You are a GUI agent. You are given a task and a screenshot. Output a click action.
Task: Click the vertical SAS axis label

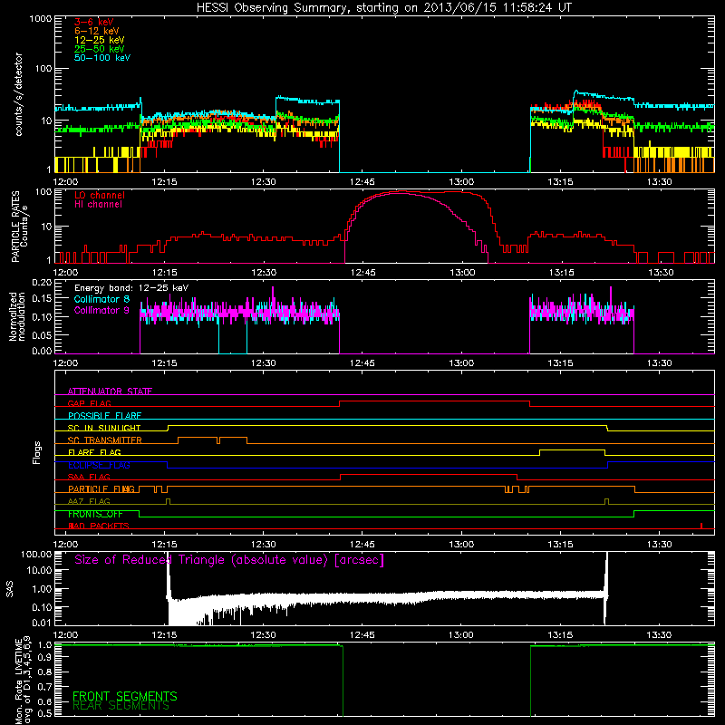click(x=9, y=588)
